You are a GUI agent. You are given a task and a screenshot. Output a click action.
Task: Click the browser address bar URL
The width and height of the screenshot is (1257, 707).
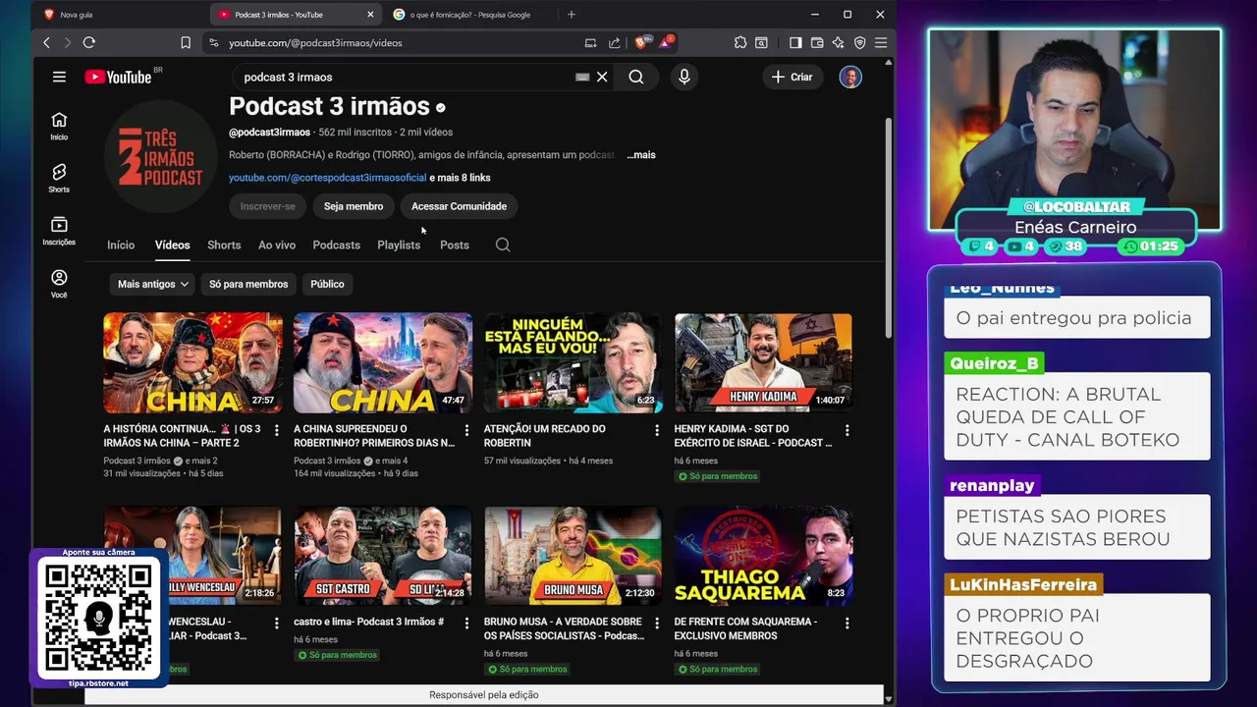point(315,42)
